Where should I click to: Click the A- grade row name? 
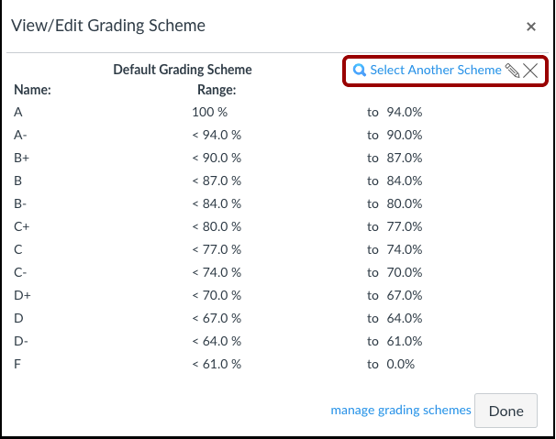pyautogui.click(x=20, y=135)
